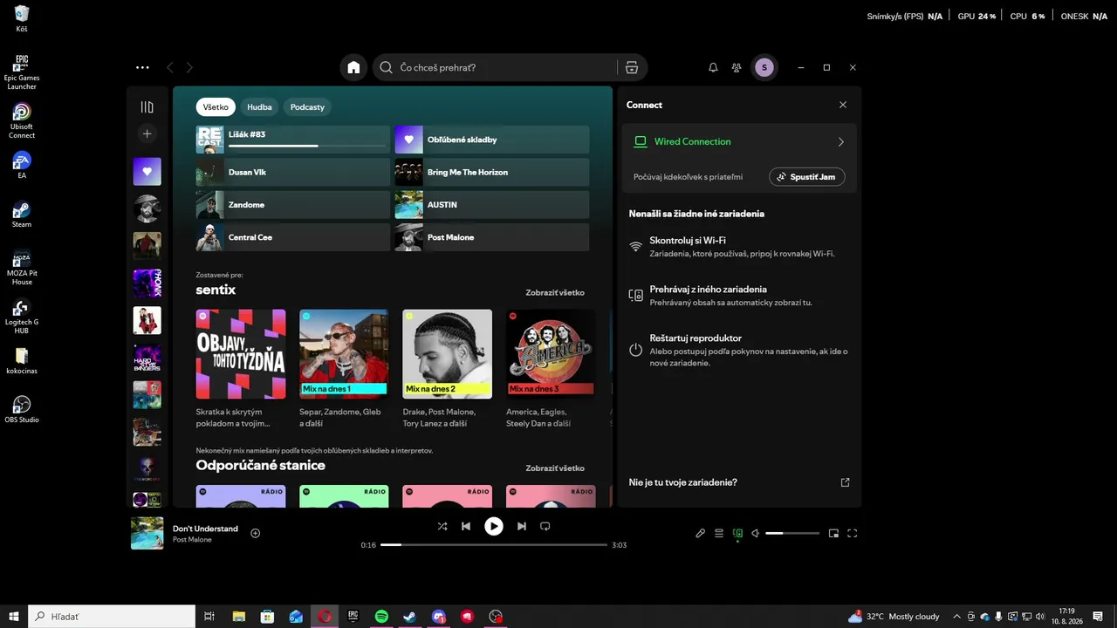Open 'Mix na dnes 2' cover
Viewport: 1117px width, 628px height.
point(447,354)
